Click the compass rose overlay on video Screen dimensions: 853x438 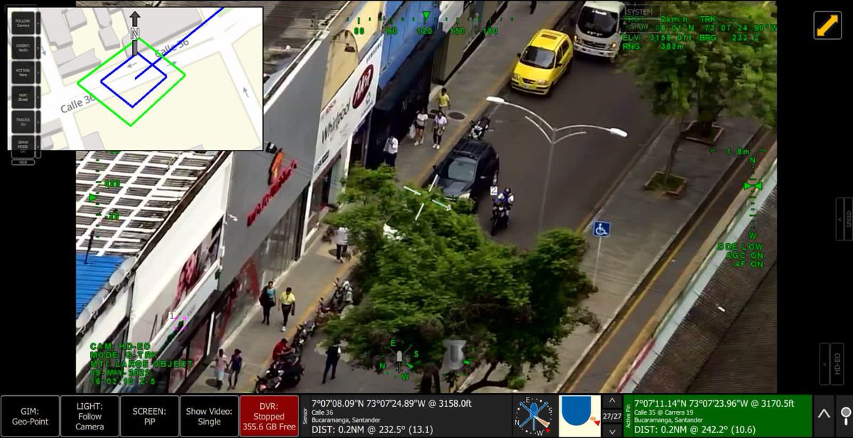tap(398, 358)
